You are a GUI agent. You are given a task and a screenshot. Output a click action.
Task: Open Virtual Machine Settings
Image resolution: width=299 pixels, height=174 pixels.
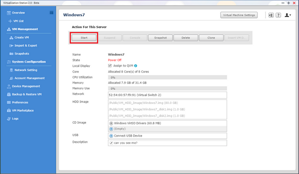[239, 15]
